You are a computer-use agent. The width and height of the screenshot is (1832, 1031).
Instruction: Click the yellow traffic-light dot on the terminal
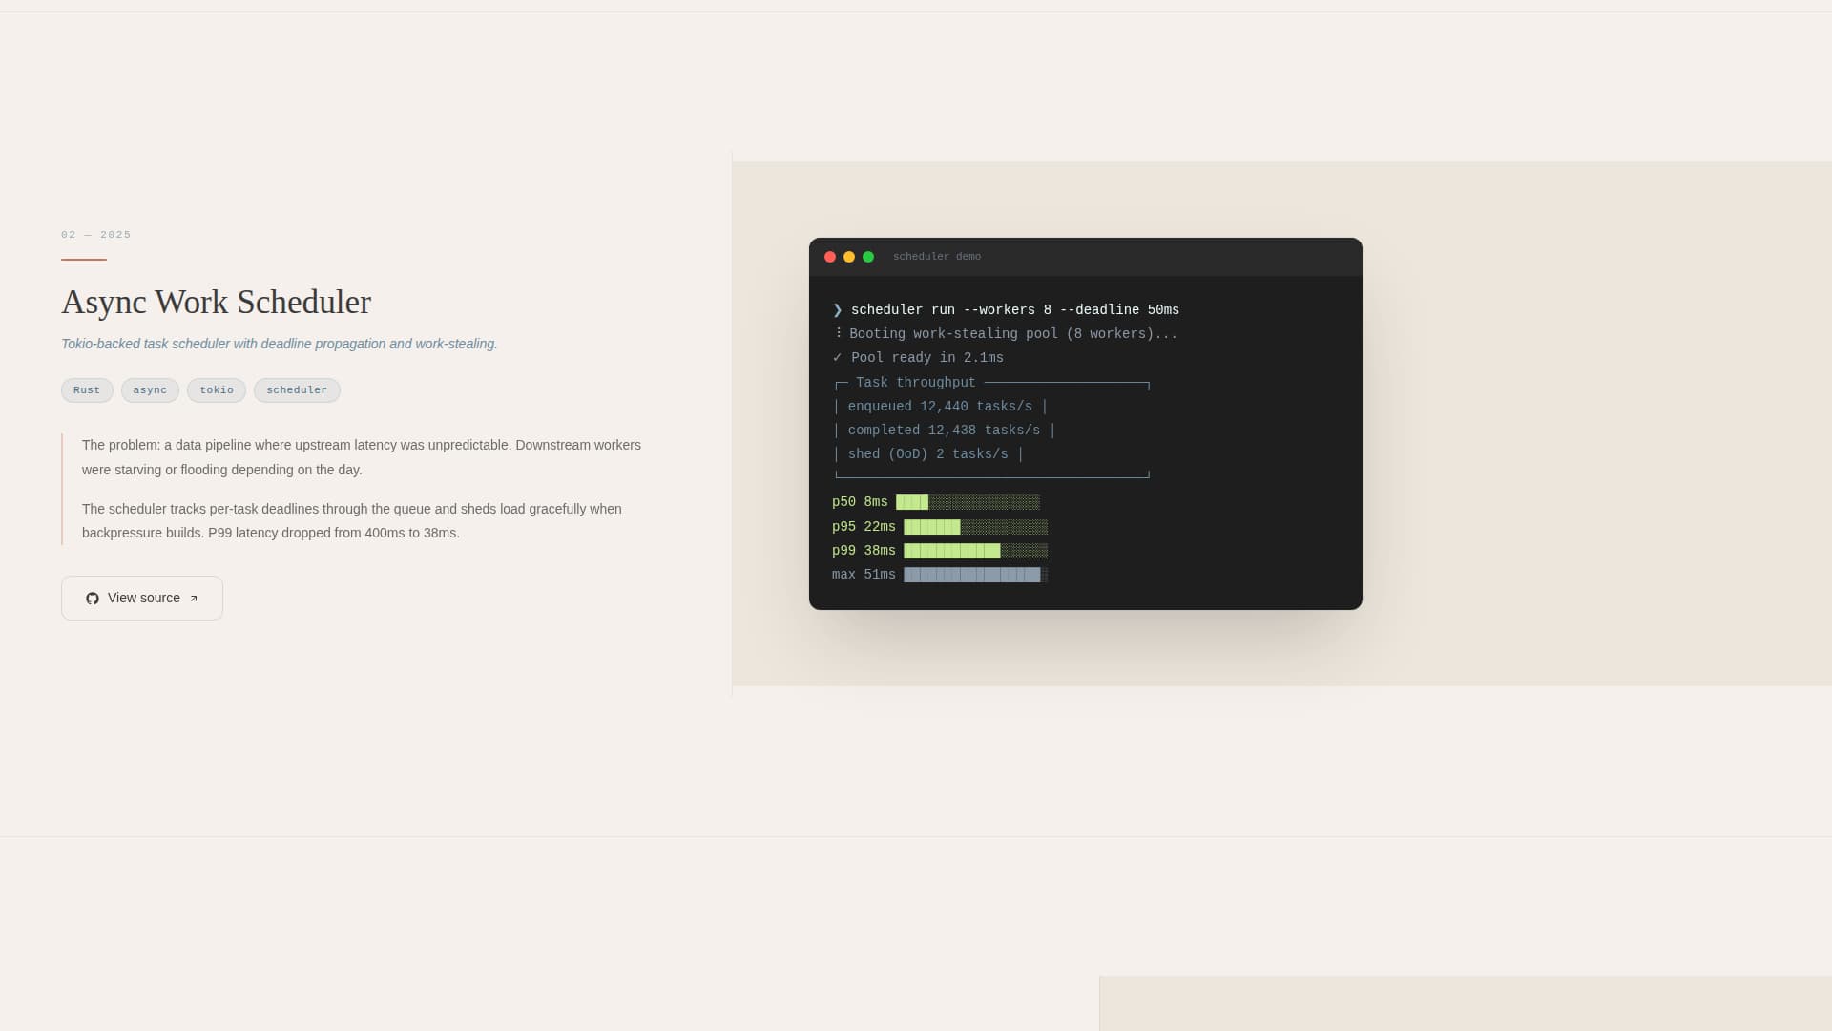(x=848, y=257)
